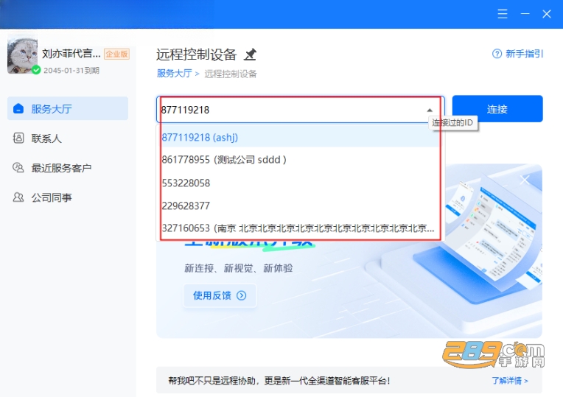563x397 pixels.
Task: Click the pin icon beside 远程控制设备
Action: (251, 55)
